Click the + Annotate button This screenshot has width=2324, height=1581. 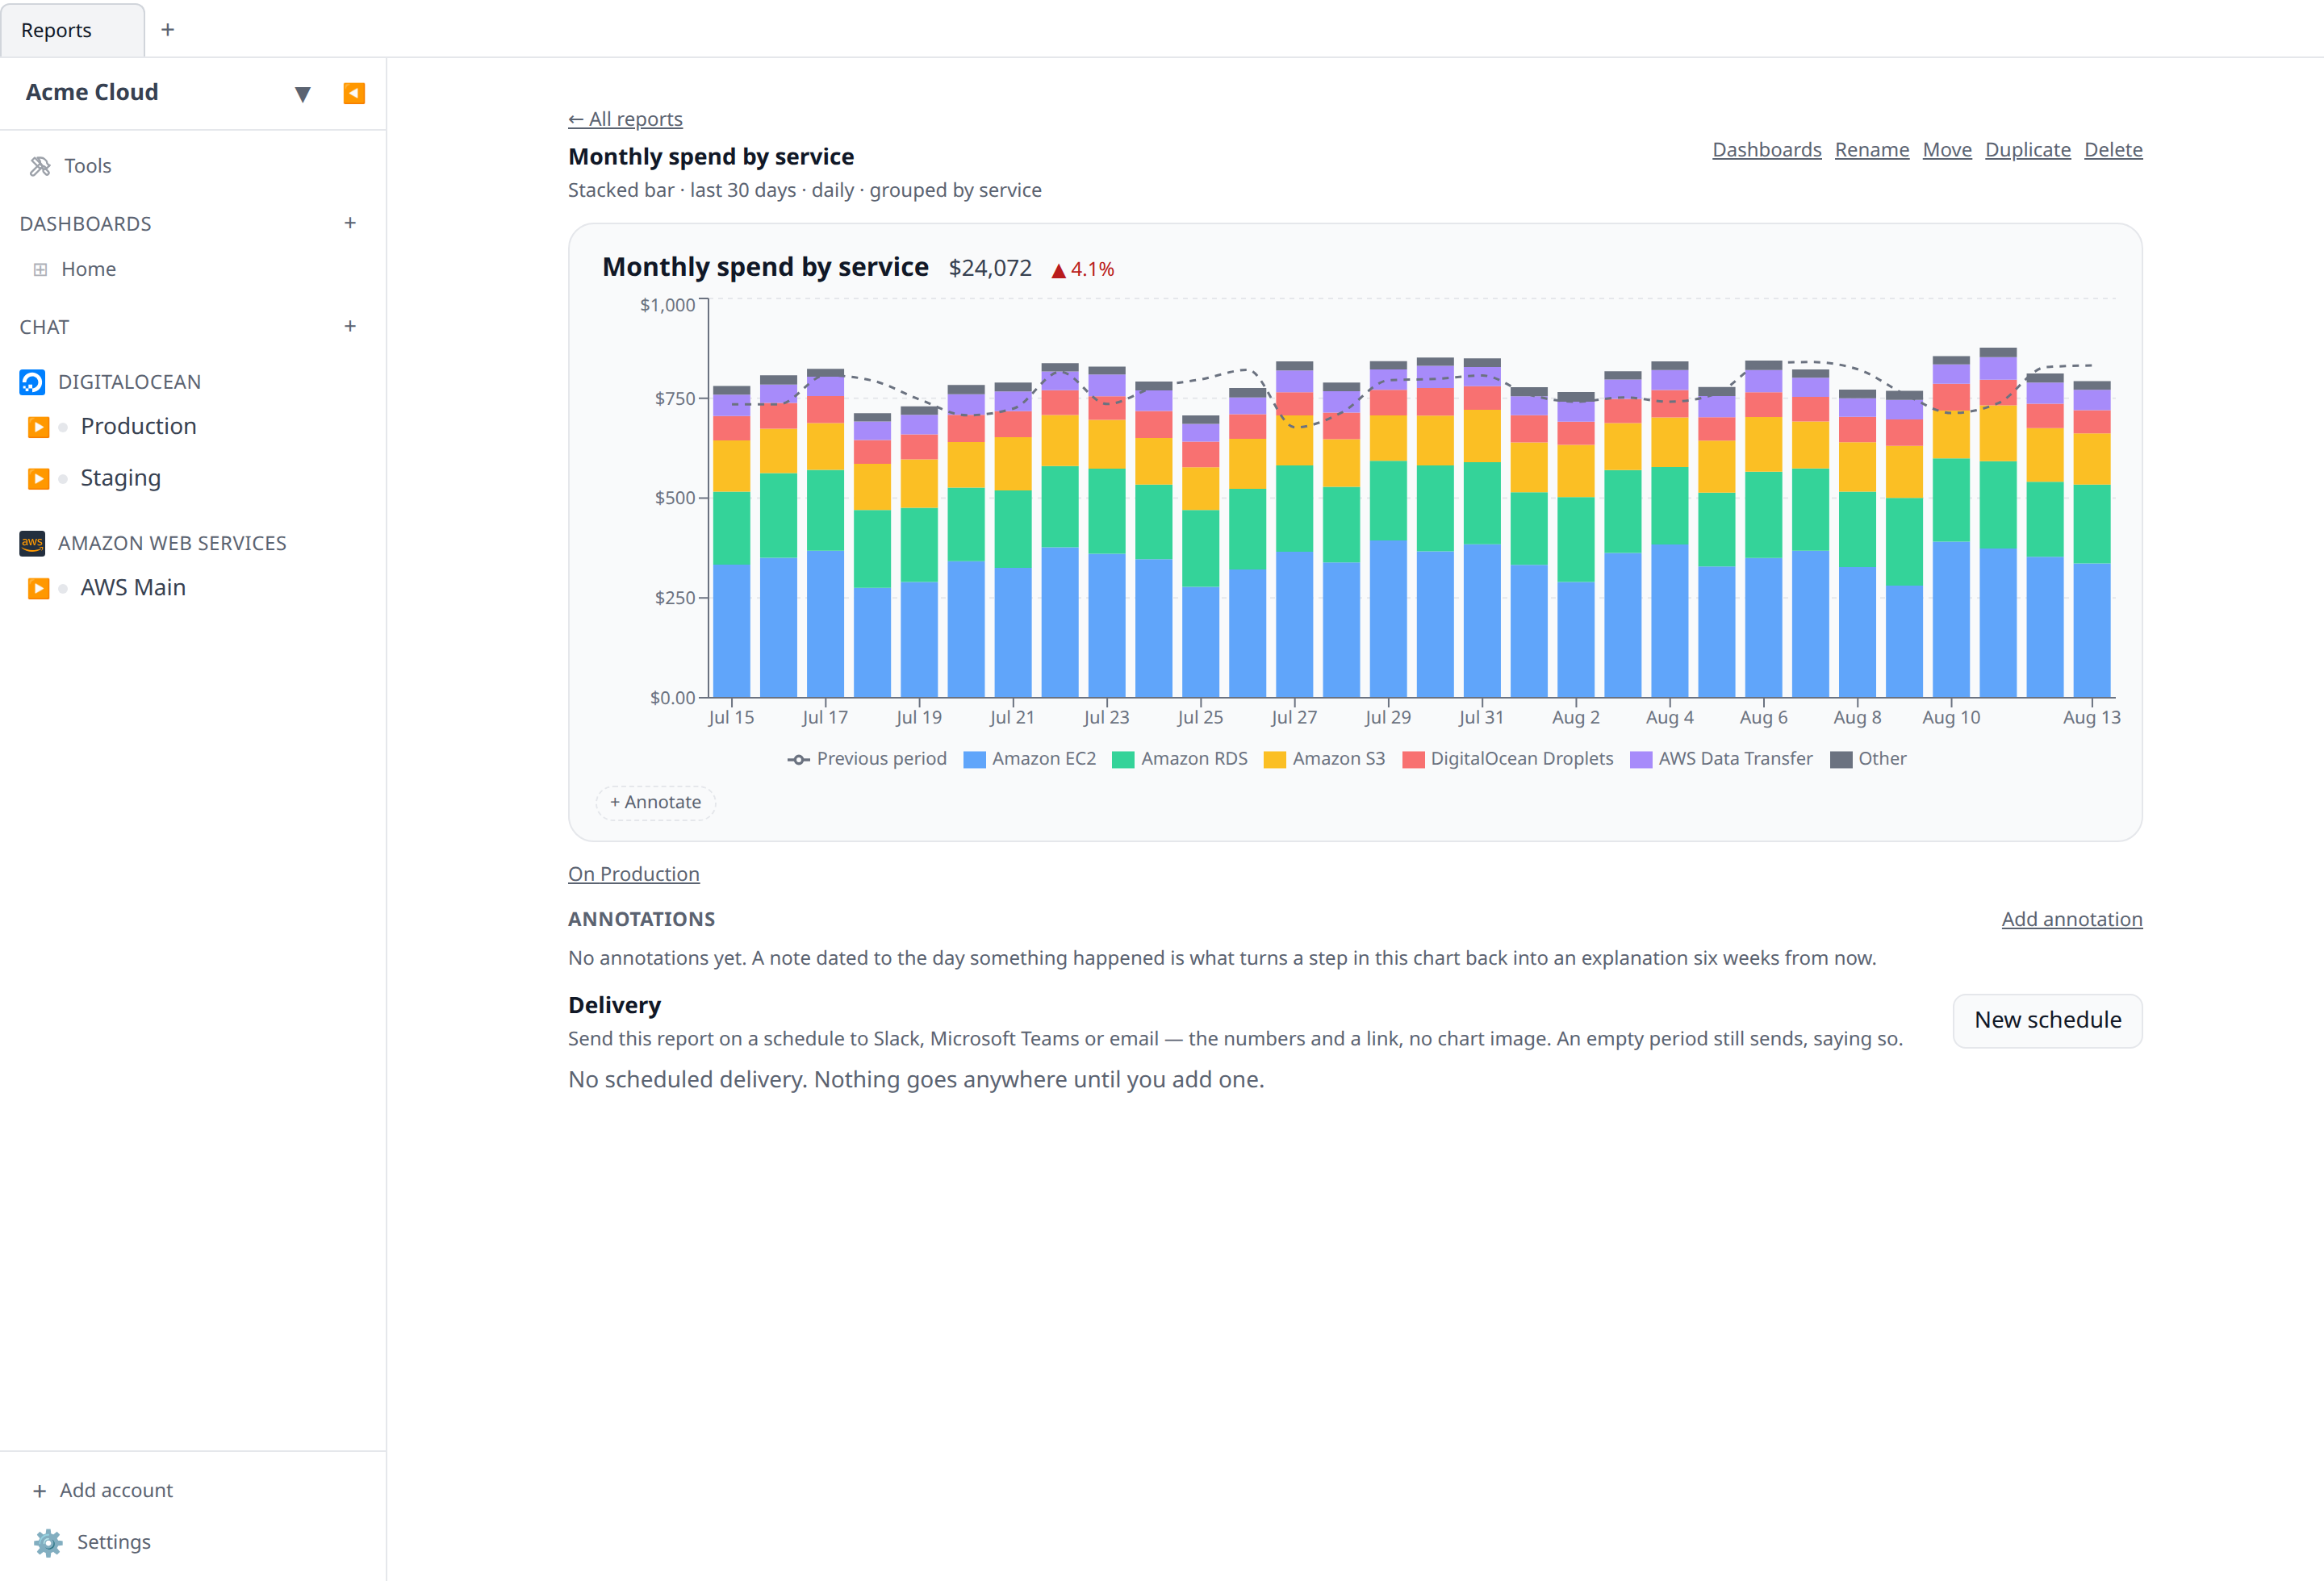[656, 803]
